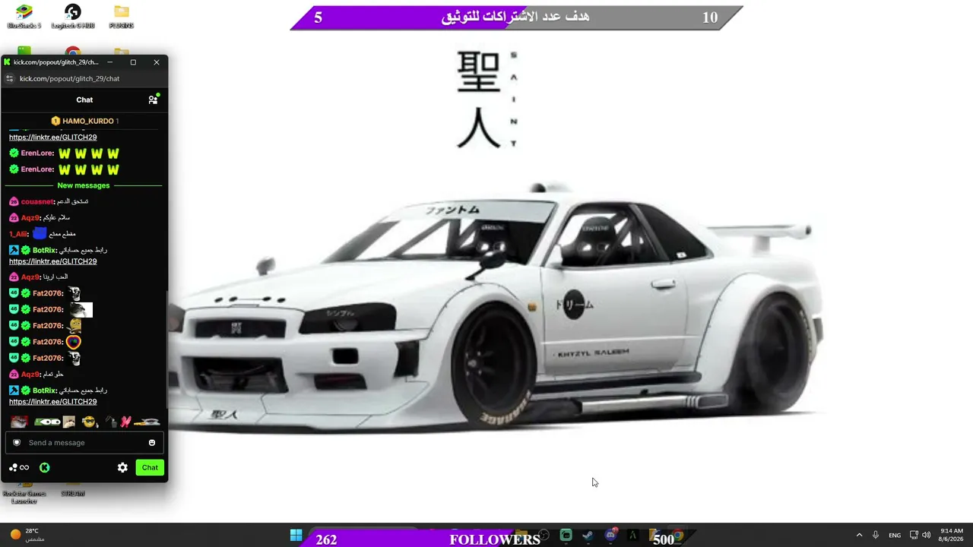
Task: Select the green Pepe eyes quick emote
Action: [x=47, y=422]
